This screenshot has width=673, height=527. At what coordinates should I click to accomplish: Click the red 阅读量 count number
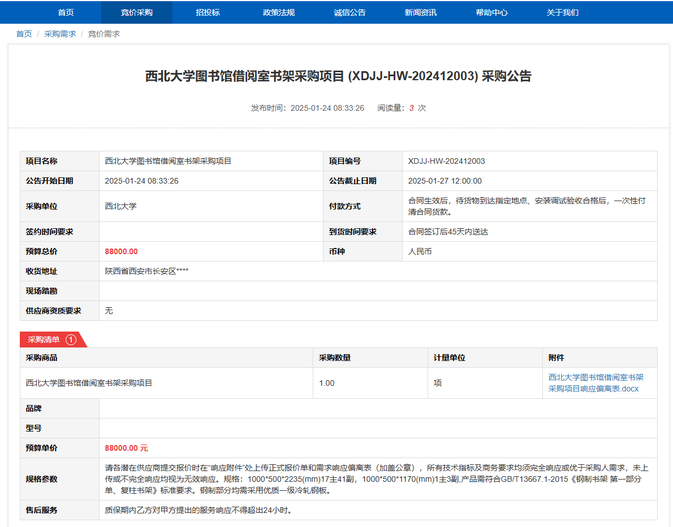[412, 108]
